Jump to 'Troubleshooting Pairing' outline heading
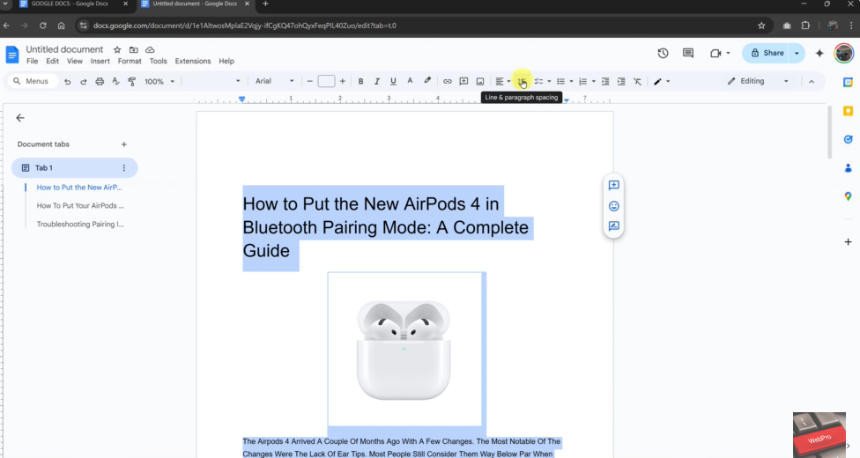Viewport: 860px width, 458px height. [x=80, y=224]
